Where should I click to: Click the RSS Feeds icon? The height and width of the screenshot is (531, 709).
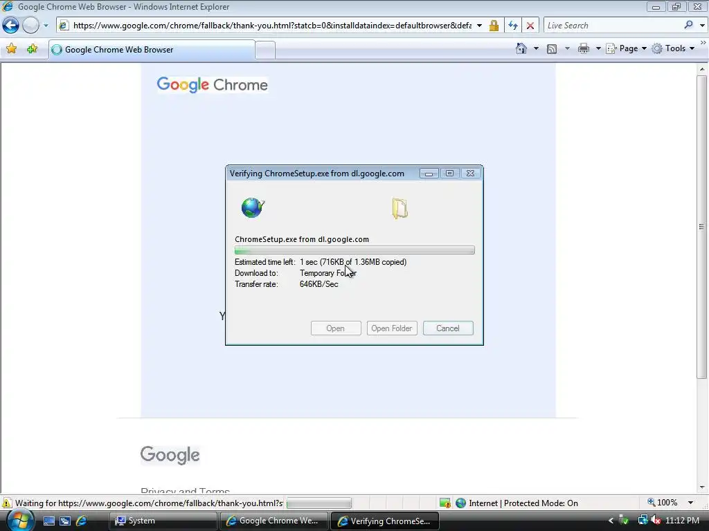pos(552,49)
